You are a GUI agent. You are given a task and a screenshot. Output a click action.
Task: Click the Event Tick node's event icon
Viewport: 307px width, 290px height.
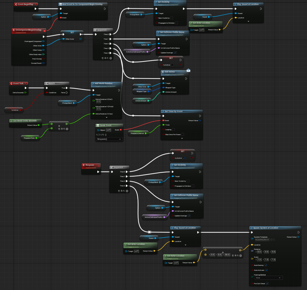coord(12,84)
